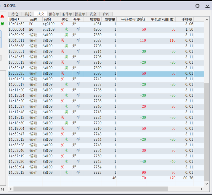212x195 pixels.
Task: Click the 开平 column header
Action: (x=78, y=19)
